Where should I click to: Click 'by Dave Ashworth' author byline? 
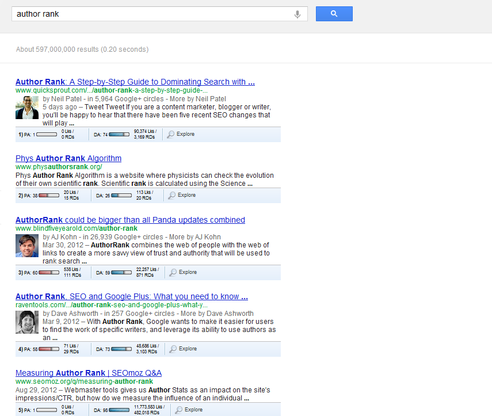(x=70, y=314)
